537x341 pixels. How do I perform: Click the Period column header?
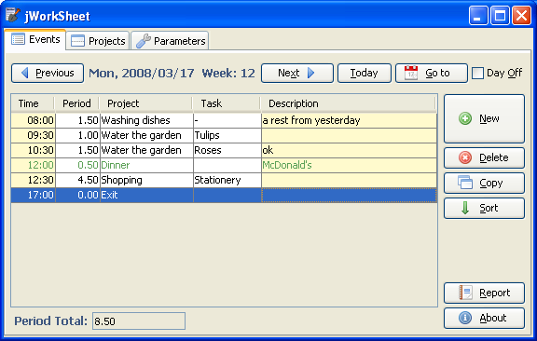click(76, 103)
